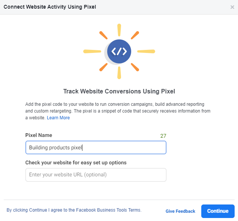Click the Check your website label
This screenshot has height=221, width=238.
[76, 163]
